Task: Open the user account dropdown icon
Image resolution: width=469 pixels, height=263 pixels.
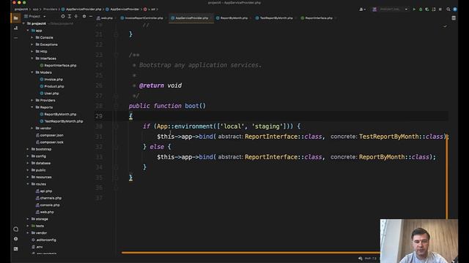Action: (x=363, y=9)
